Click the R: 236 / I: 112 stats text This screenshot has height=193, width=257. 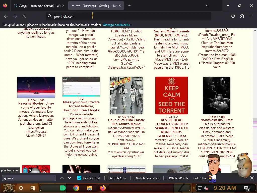[126, 117]
